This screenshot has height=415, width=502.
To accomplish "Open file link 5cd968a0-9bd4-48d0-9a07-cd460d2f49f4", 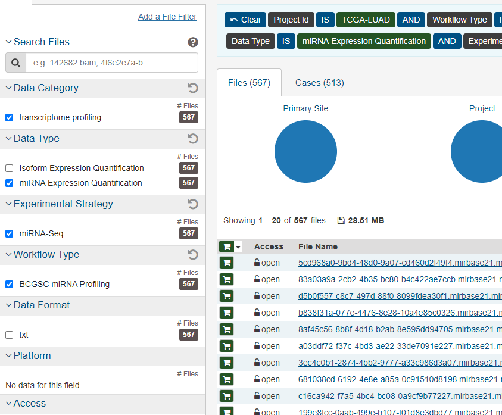I will coord(400,263).
